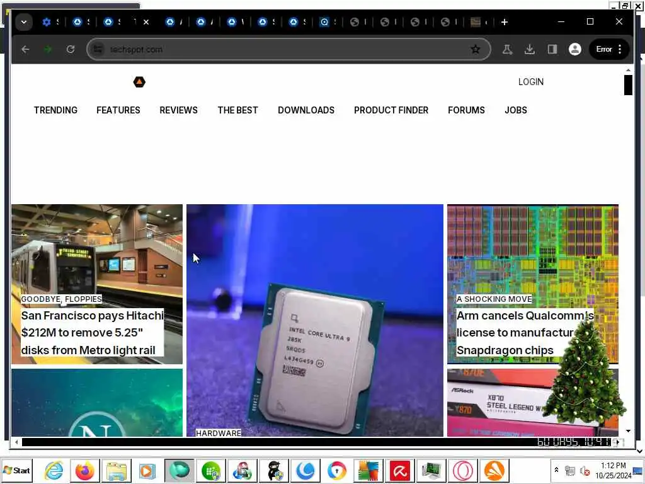
Task: Switch to the tab with brown picture favicon
Action: coord(476,22)
